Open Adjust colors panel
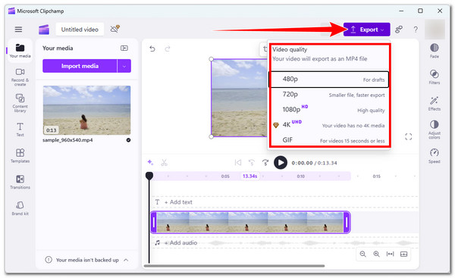 point(434,130)
